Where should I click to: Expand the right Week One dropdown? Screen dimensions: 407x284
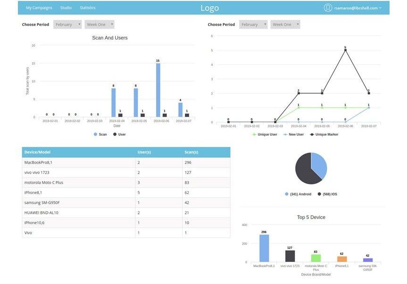click(285, 24)
